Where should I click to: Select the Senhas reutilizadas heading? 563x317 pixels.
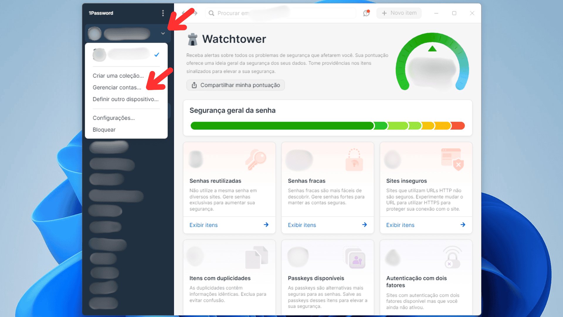pos(215,181)
